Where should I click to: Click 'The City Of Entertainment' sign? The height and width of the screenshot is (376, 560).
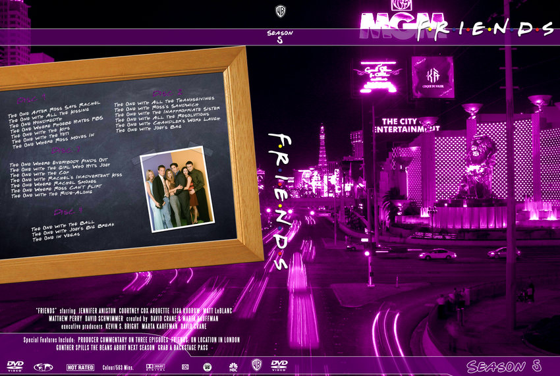tap(406, 125)
